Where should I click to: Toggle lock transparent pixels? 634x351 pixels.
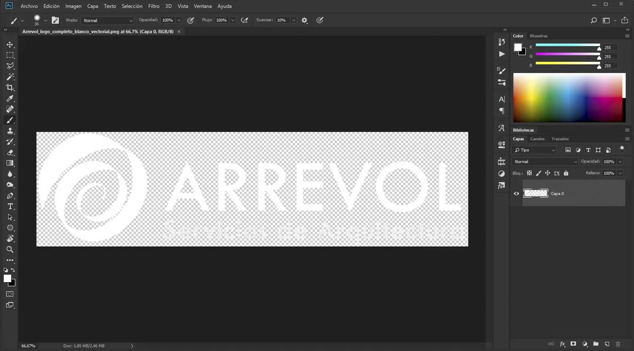(x=529, y=173)
